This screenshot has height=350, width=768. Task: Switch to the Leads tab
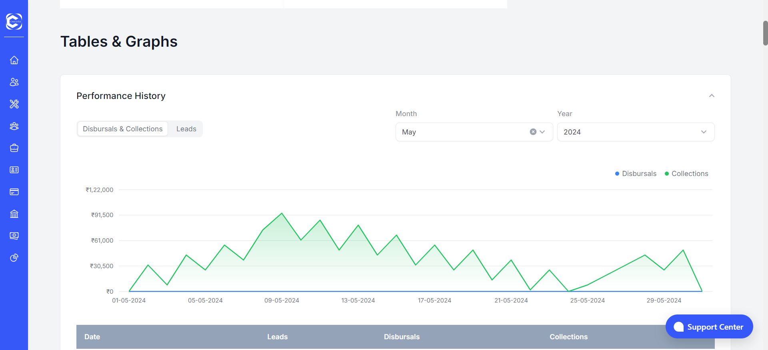[x=186, y=129]
